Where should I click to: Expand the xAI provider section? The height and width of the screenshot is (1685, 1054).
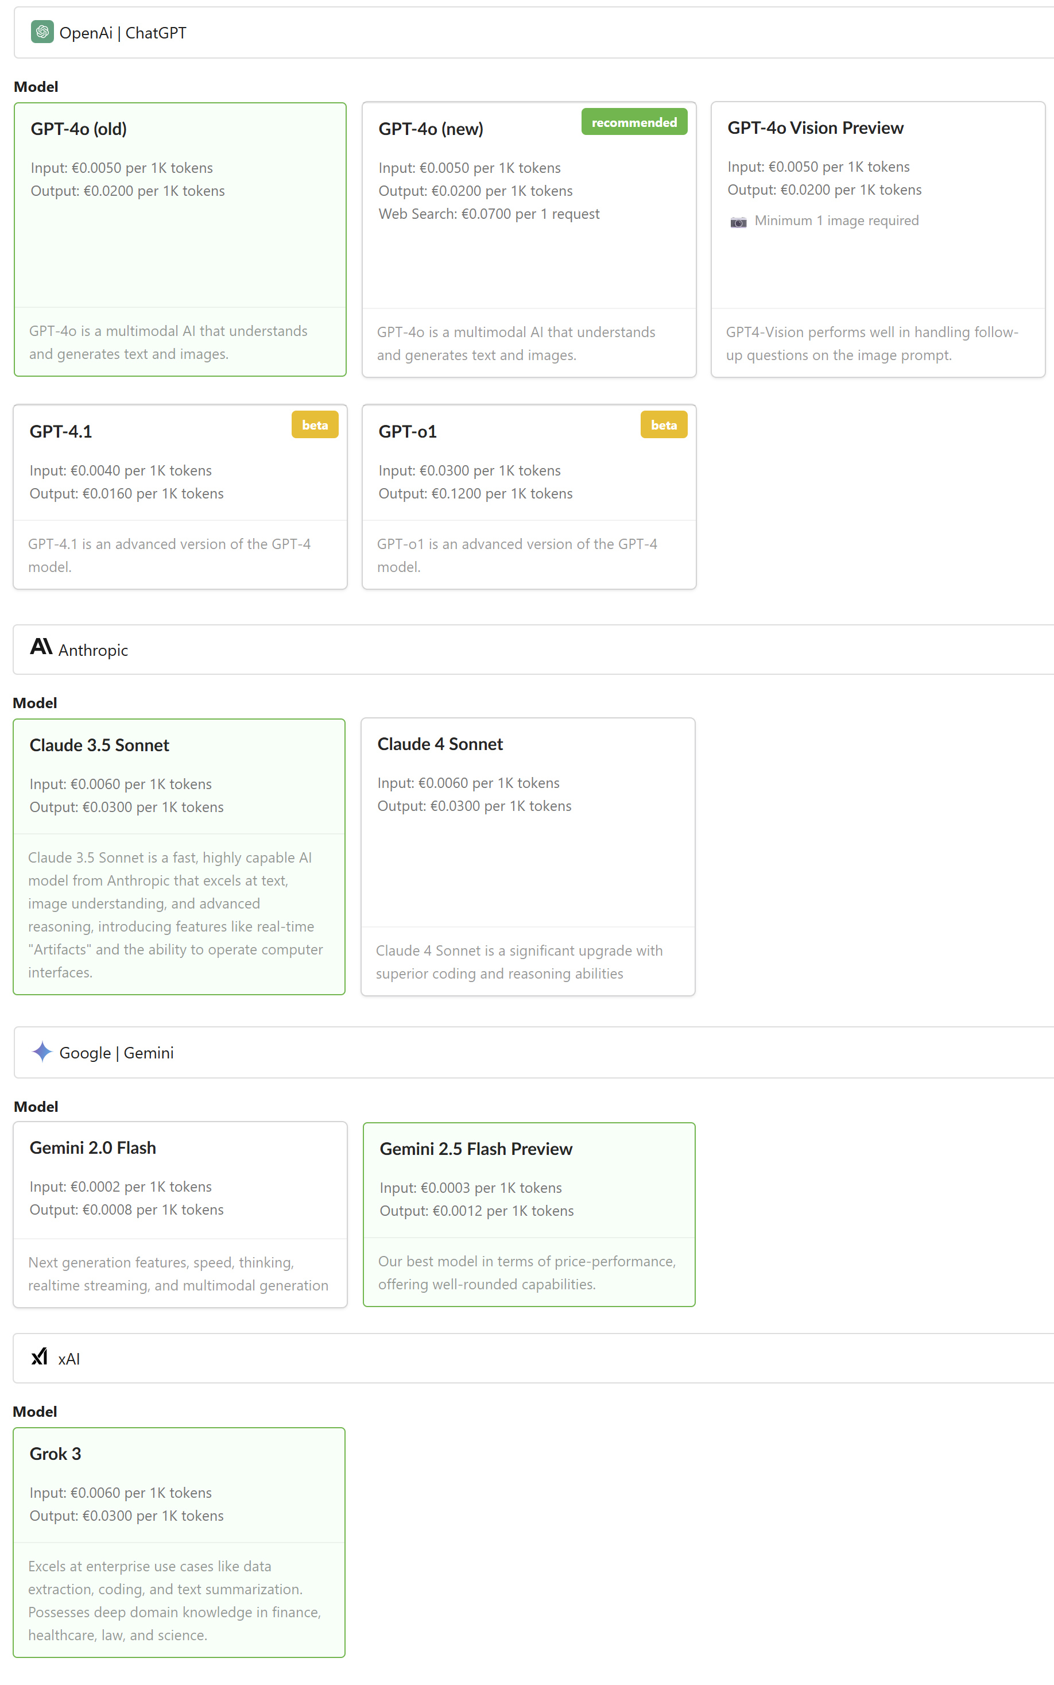[534, 1358]
